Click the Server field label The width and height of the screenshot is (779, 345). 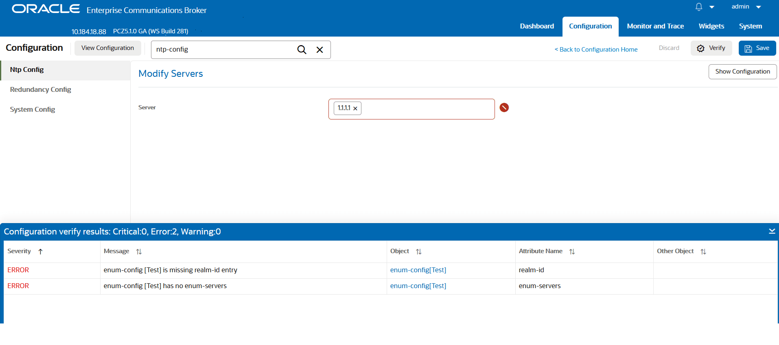147,108
